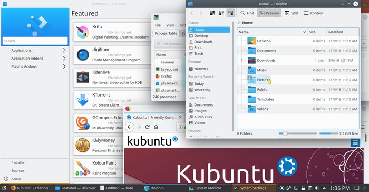The width and height of the screenshot is (369, 192).
Task: Toggle Preview in Dolphin toolbar
Action: 269,13
